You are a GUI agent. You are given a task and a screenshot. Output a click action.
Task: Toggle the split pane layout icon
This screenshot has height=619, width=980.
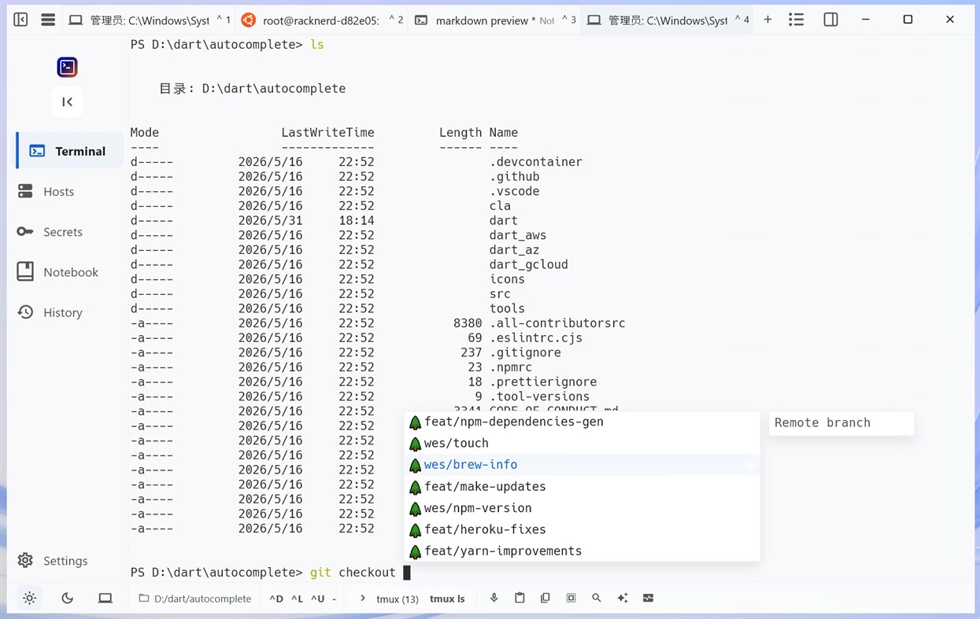(830, 20)
